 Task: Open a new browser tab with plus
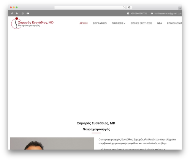pos(180,8)
